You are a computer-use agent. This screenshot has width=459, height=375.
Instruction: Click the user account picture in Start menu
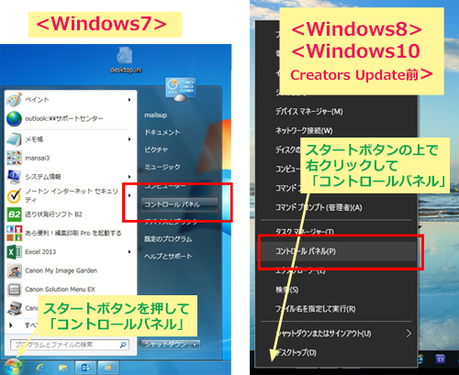(x=180, y=89)
